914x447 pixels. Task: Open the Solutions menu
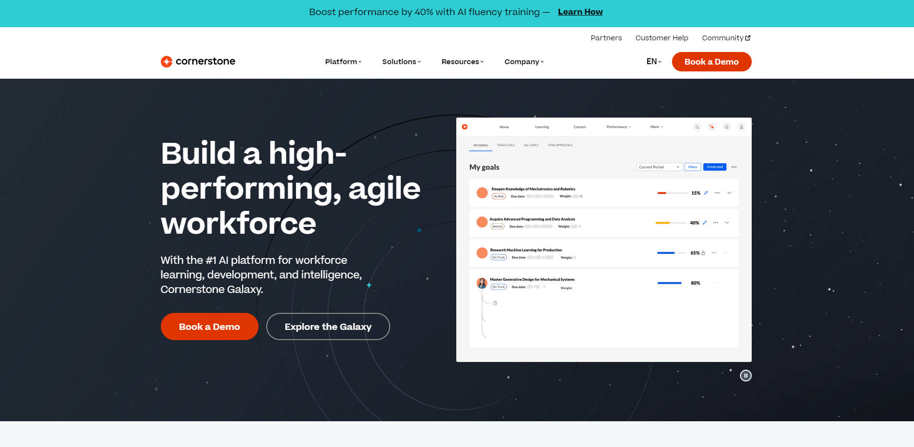tap(401, 62)
